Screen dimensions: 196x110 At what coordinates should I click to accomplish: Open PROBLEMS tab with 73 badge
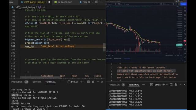pyautogui.click(x=20, y=82)
